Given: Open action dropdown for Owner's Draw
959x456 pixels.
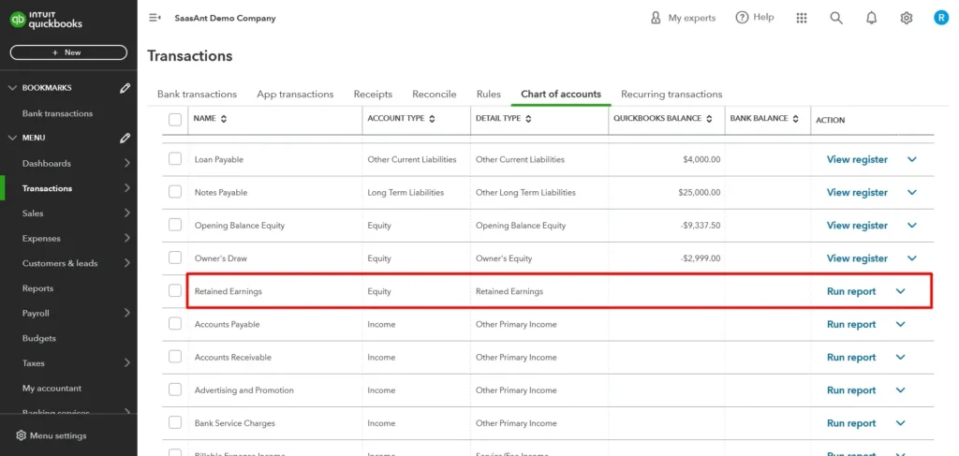Looking at the screenshot, I should pyautogui.click(x=912, y=258).
